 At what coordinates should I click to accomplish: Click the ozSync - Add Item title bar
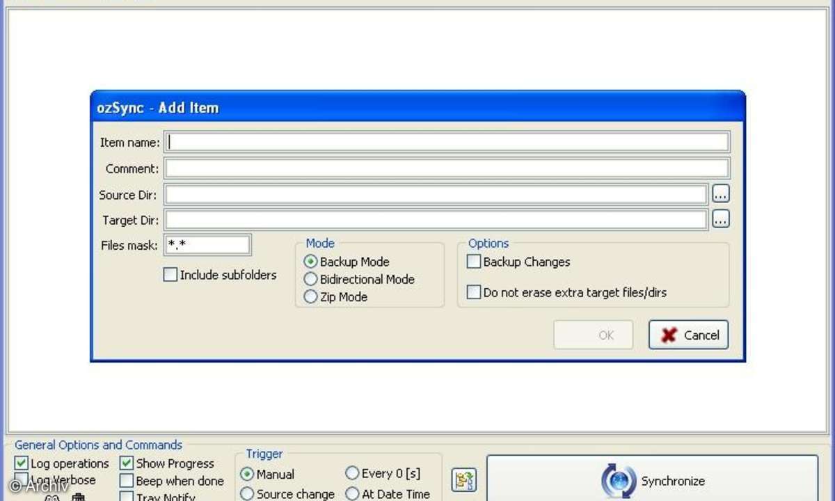click(x=417, y=107)
